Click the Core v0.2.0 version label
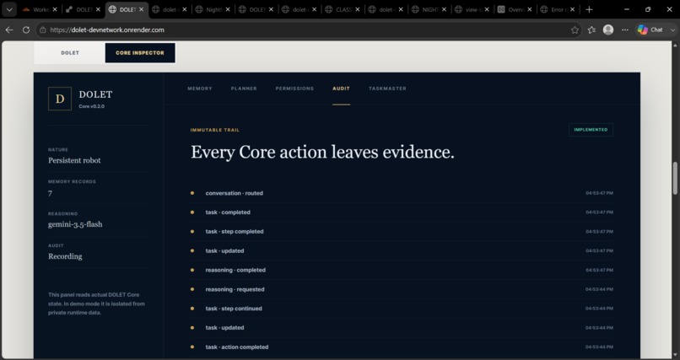The width and height of the screenshot is (680, 360). pyautogui.click(x=91, y=106)
